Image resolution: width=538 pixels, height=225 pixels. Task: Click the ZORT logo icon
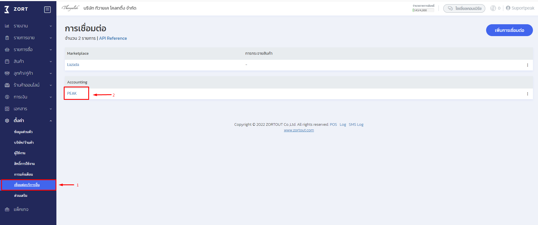pos(7,9)
